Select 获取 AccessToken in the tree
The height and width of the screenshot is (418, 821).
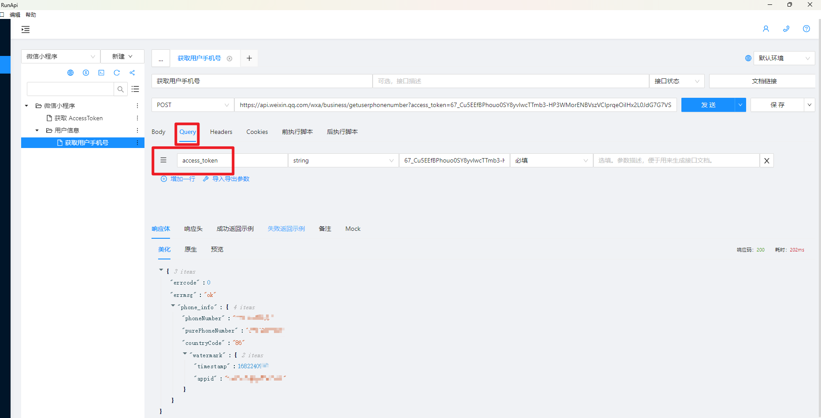78,118
